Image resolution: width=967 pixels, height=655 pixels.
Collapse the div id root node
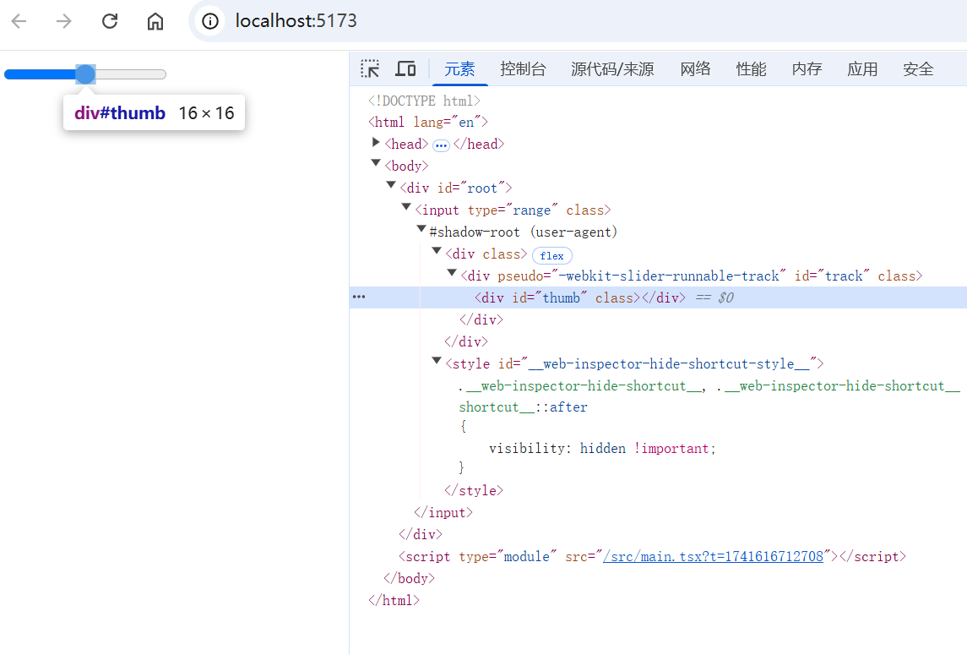point(391,184)
